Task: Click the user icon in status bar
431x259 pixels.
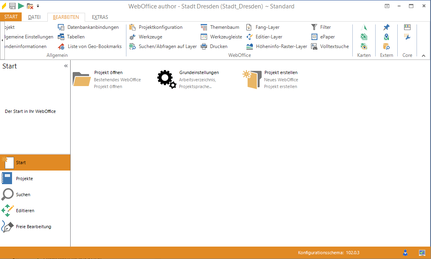Action: (405, 253)
